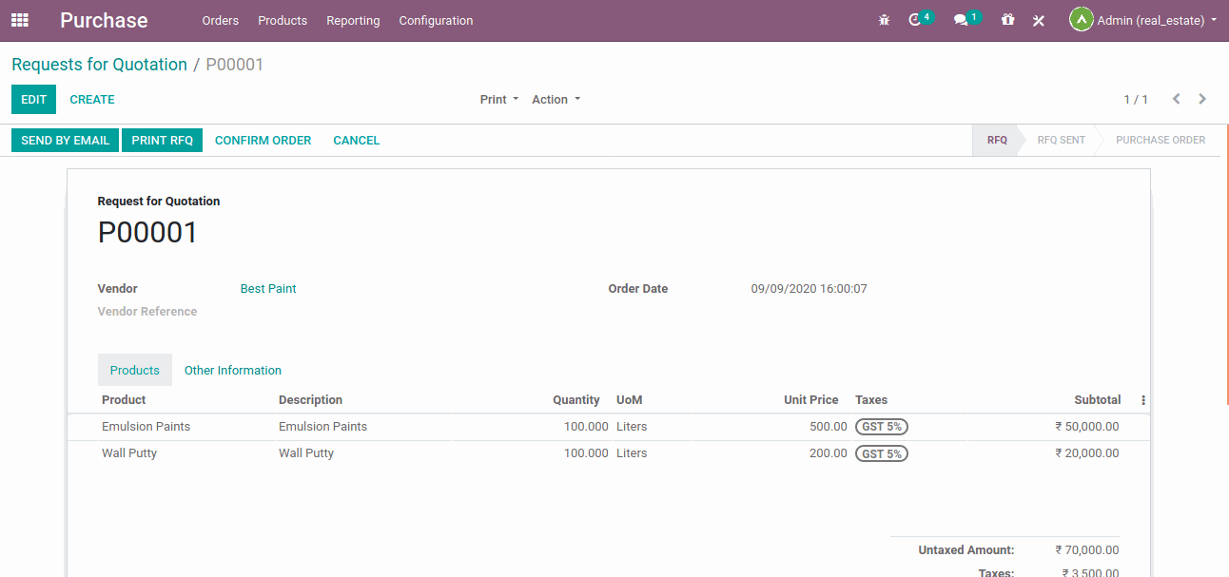
Task: Open the tools support icon
Action: pyautogui.click(x=1038, y=19)
